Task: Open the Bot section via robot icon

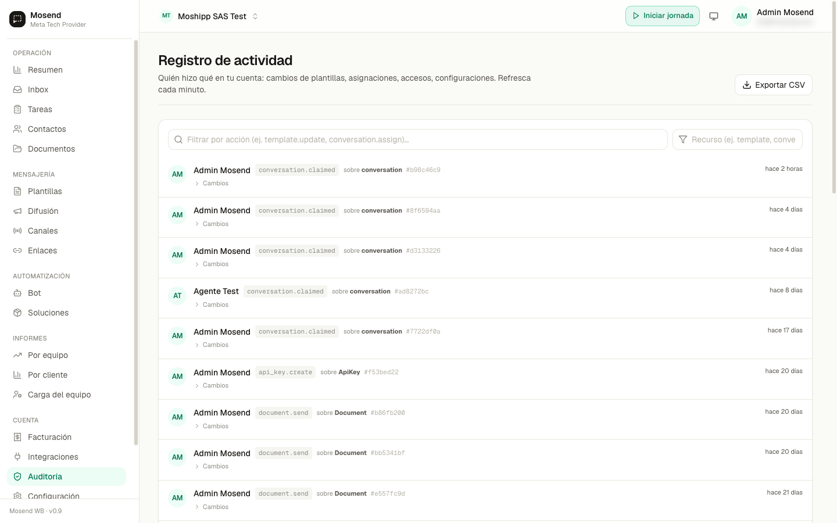Action: coord(17,293)
